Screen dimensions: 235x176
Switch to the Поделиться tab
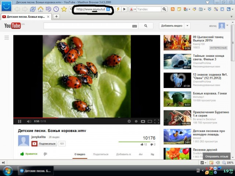click(101, 154)
